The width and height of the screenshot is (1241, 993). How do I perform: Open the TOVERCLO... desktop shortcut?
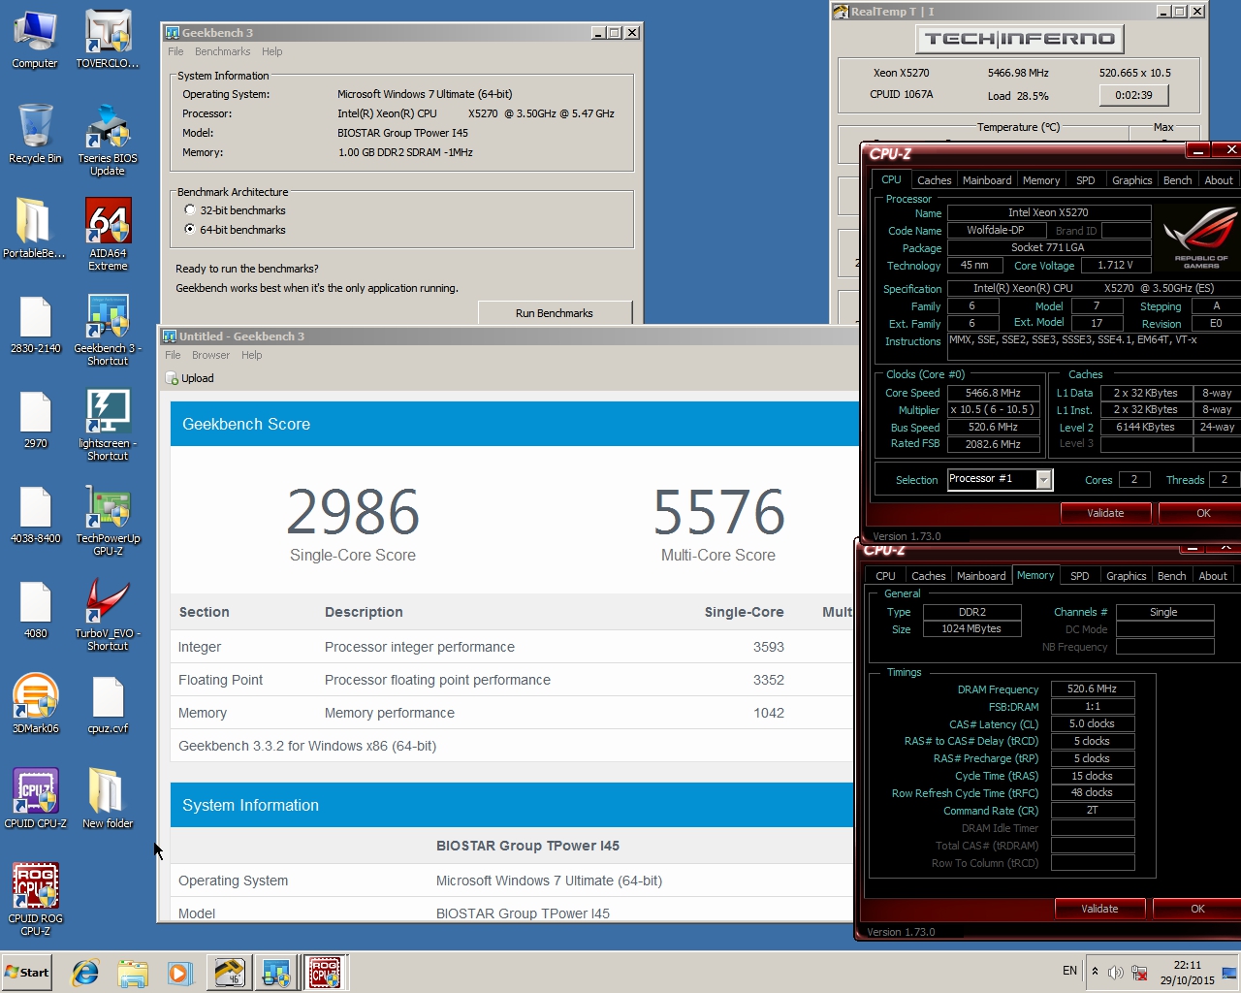(108, 40)
